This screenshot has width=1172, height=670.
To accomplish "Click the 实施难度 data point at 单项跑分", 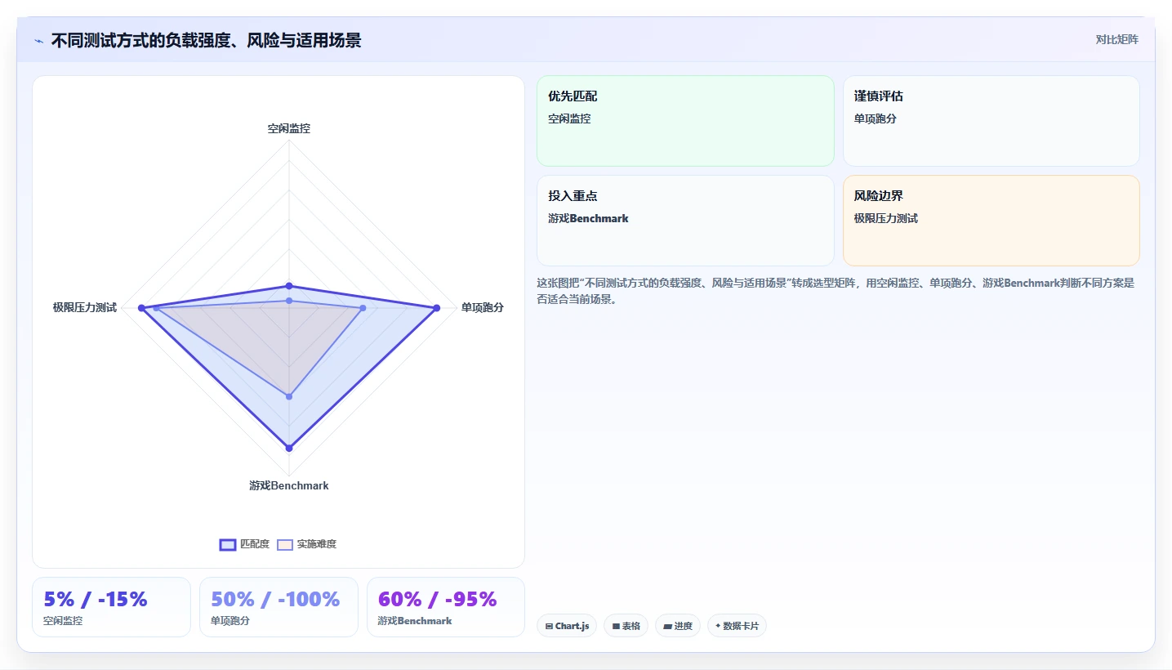I will (x=363, y=308).
